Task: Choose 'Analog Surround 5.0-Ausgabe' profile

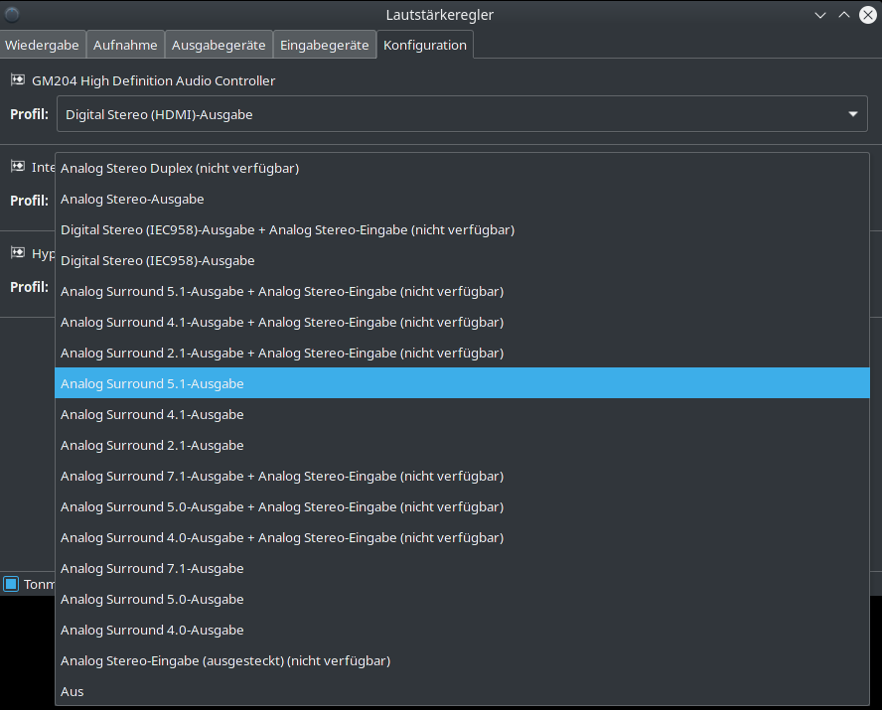Action: [463, 599]
